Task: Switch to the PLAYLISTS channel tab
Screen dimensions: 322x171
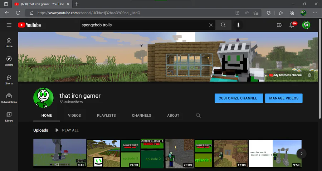Action: click(x=106, y=115)
